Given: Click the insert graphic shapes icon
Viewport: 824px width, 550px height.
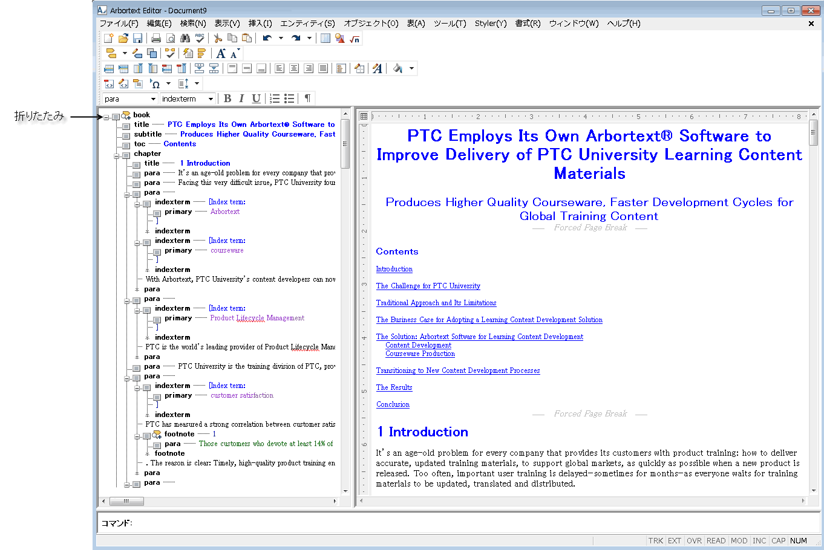Looking at the screenshot, I should point(340,39).
